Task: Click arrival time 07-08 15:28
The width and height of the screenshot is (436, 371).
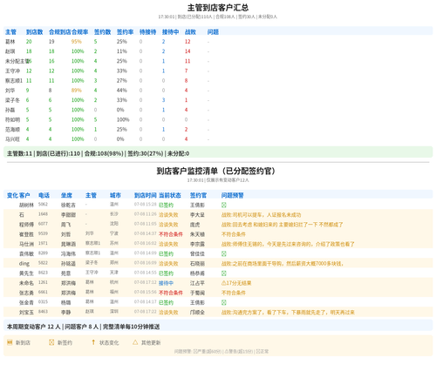Action: [146, 205]
